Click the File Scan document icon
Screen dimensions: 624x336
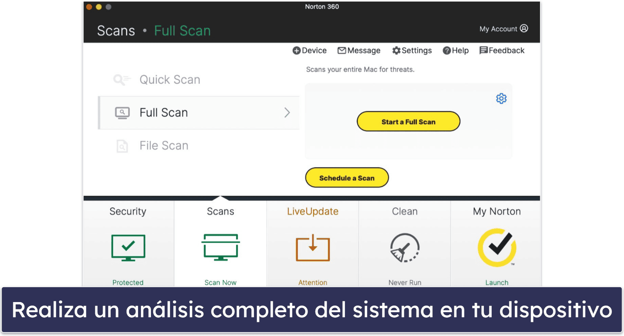tap(122, 146)
